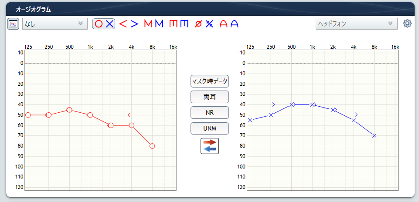Select the red O air conduction symbol
This screenshot has height=202, width=419.
click(x=99, y=24)
